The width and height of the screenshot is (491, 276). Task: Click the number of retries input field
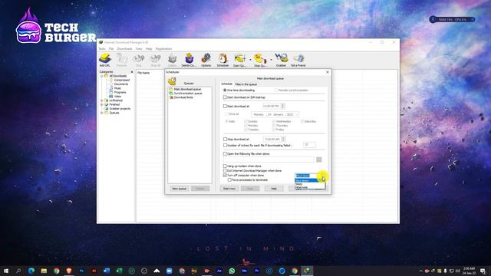(309, 145)
